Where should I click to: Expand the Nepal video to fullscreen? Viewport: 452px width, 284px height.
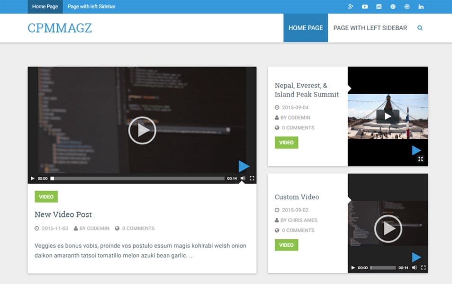[420, 159]
